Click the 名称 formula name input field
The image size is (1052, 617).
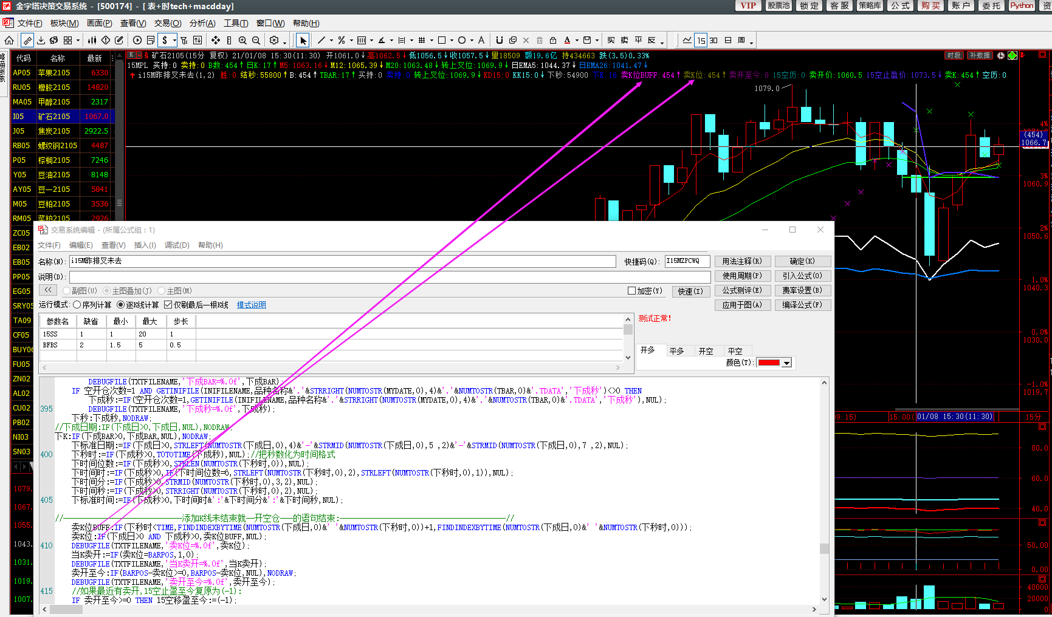[x=343, y=261]
